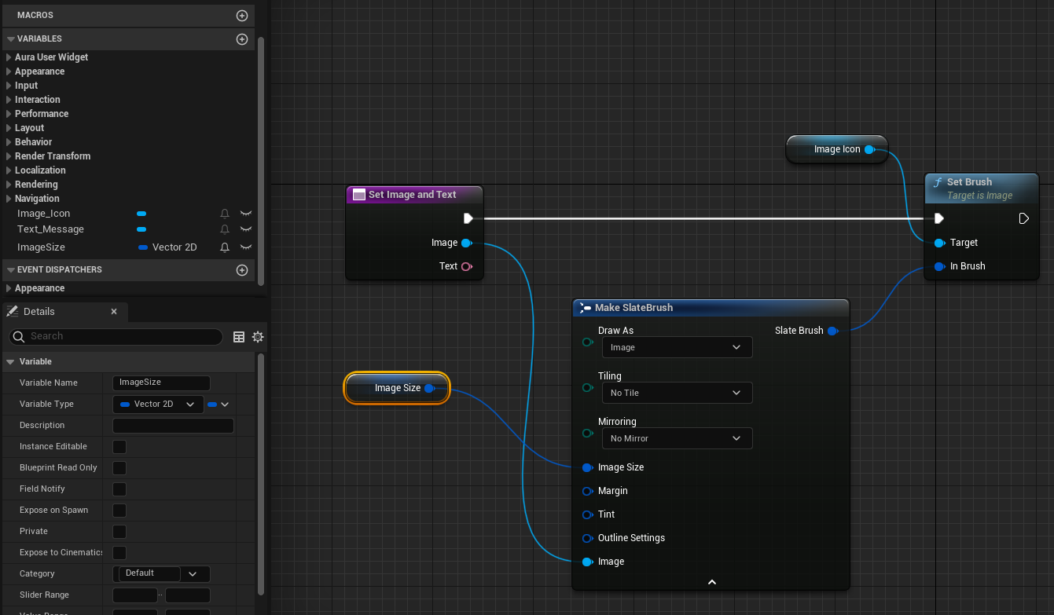Click the Draw As input pin
This screenshot has height=615, width=1054.
[587, 342]
